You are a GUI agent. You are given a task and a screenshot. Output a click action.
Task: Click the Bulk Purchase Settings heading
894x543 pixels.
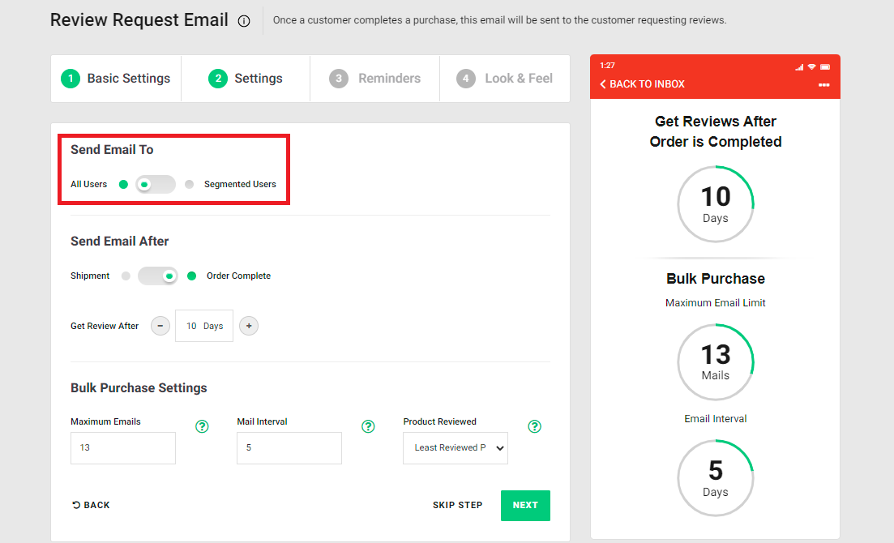[x=139, y=388]
